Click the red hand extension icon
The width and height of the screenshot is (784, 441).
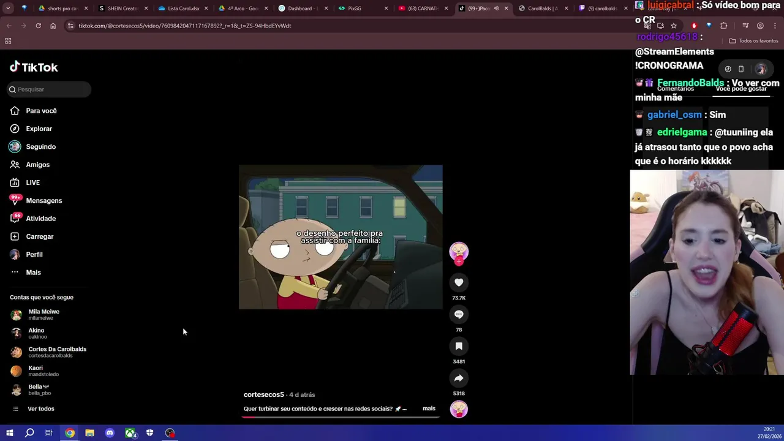tap(694, 26)
